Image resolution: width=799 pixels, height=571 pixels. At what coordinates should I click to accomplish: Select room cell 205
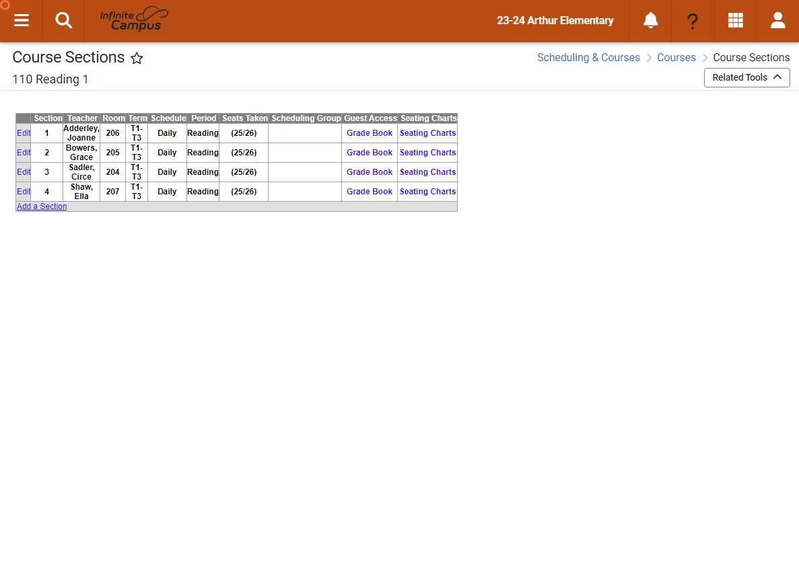pyautogui.click(x=112, y=152)
